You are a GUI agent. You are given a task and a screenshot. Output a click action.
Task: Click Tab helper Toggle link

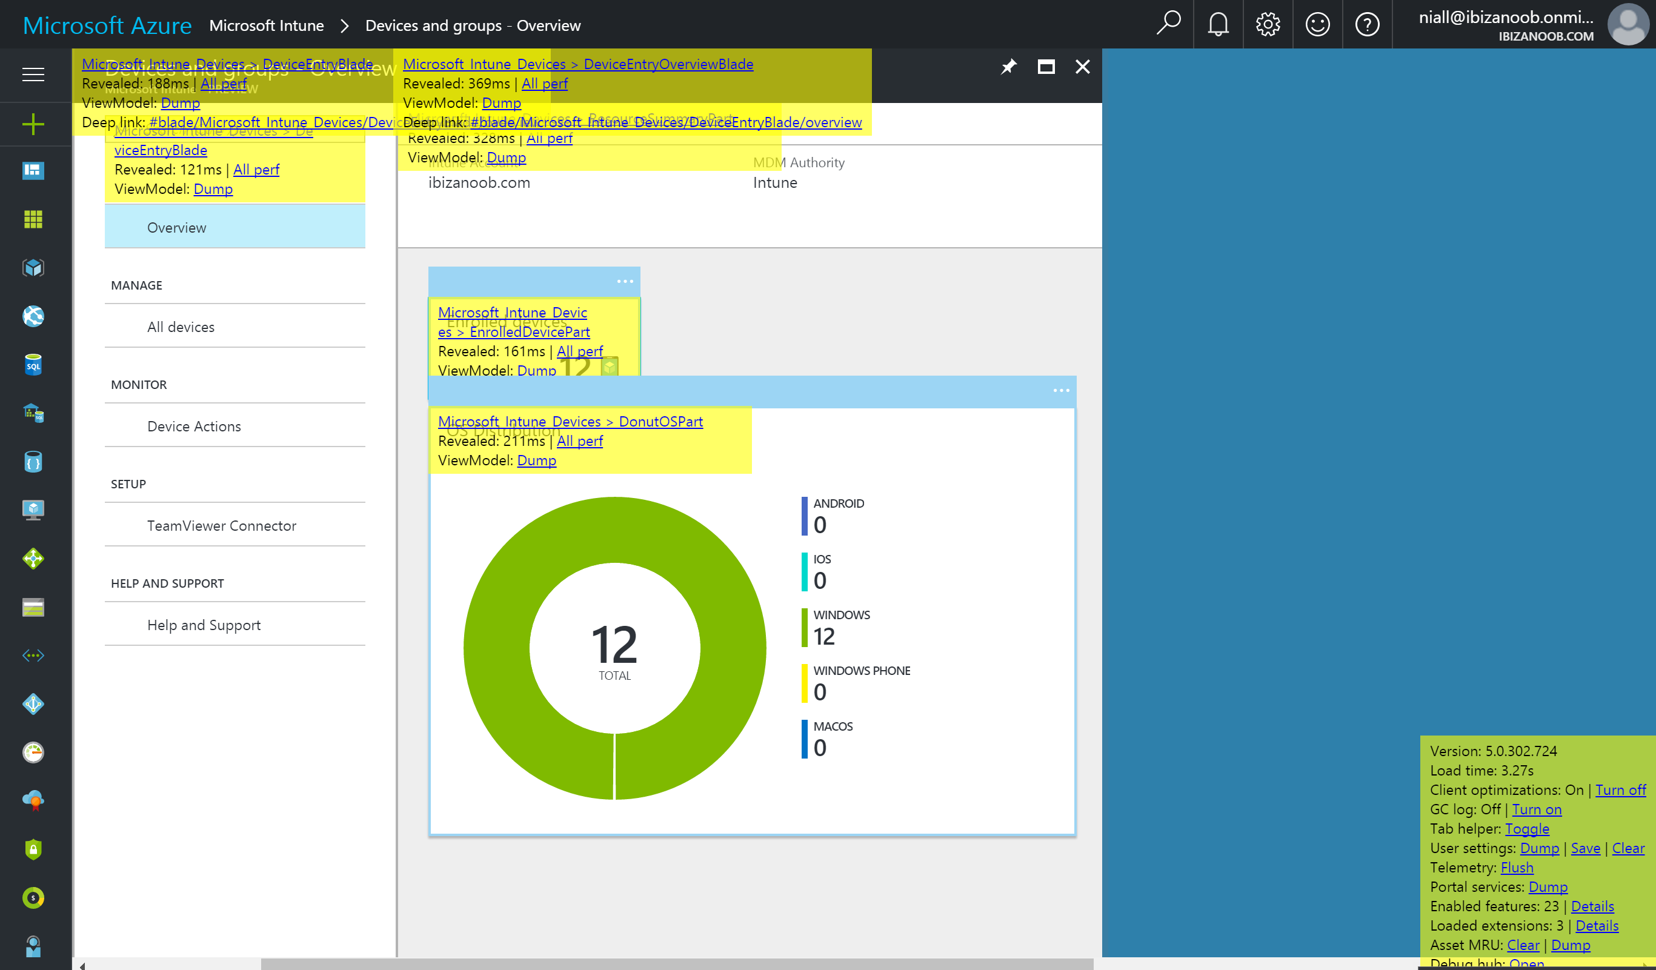(1526, 829)
